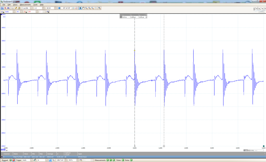Click second time ruler handle at bottom
This screenshot has width=266, height=162.
tap(164, 146)
